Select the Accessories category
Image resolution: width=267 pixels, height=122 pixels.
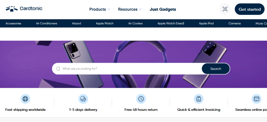click(13, 23)
